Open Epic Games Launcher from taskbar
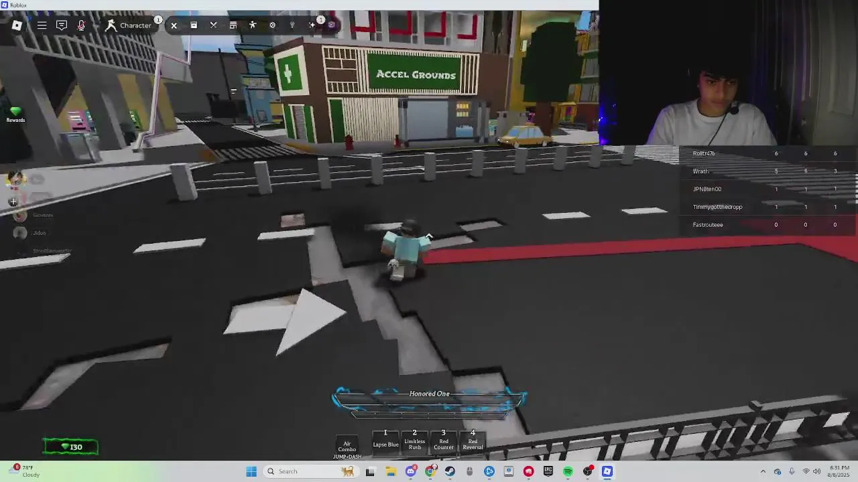This screenshot has height=482, width=858. 548,471
